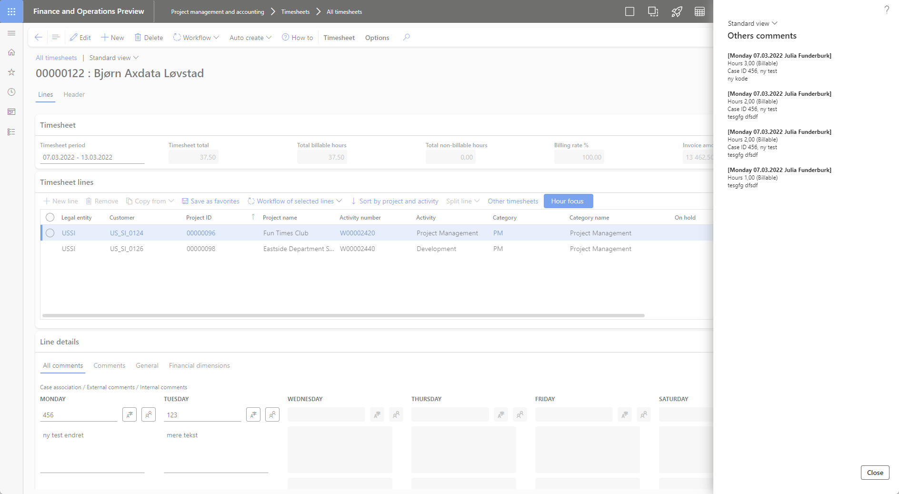Screen dimensions: 899x494
Task: Open Recent clock icon in sidebar
Action: pyautogui.click(x=11, y=92)
